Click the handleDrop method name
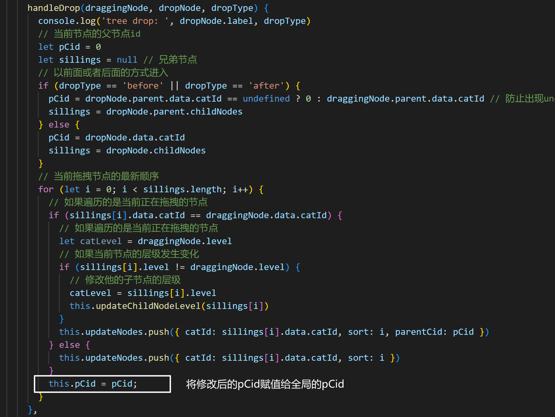This screenshot has width=555, height=417. click(54, 8)
